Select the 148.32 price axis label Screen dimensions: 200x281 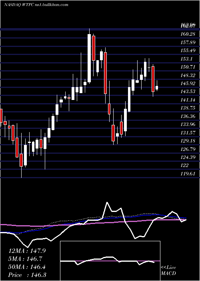[188, 75]
